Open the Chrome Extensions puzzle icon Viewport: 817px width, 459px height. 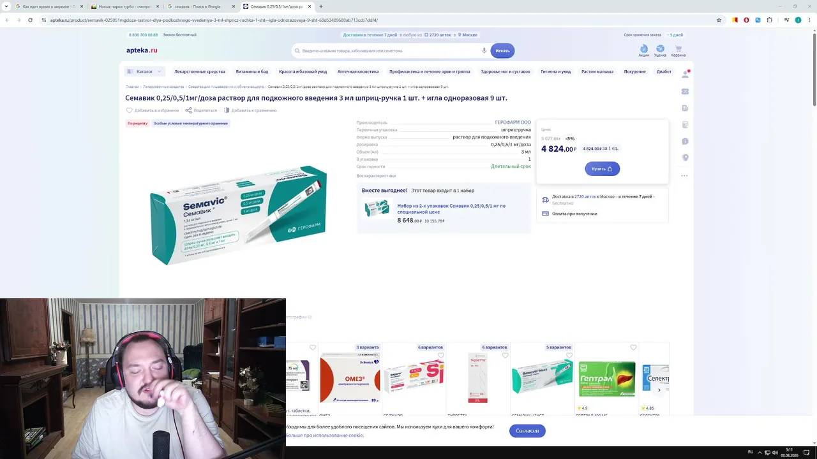[x=770, y=20]
